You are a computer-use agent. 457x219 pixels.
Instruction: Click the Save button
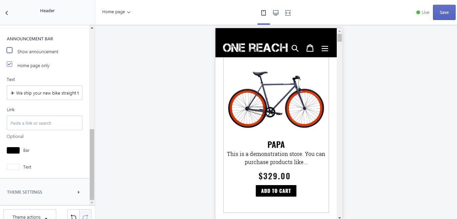click(444, 13)
